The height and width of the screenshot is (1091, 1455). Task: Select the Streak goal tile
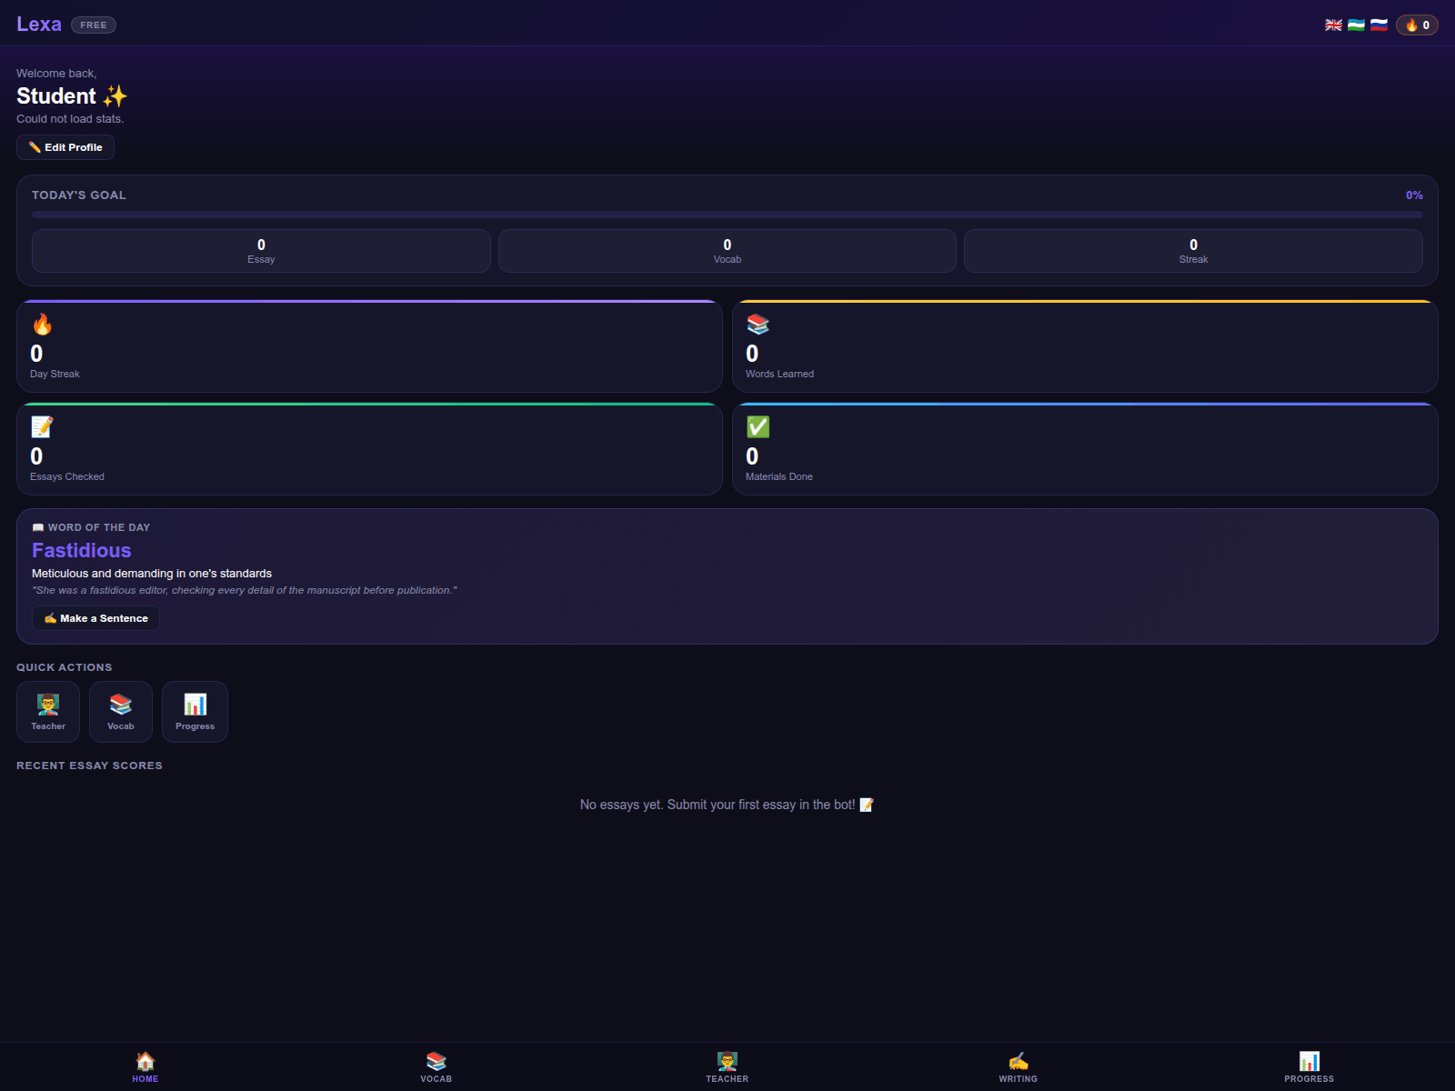(1193, 251)
